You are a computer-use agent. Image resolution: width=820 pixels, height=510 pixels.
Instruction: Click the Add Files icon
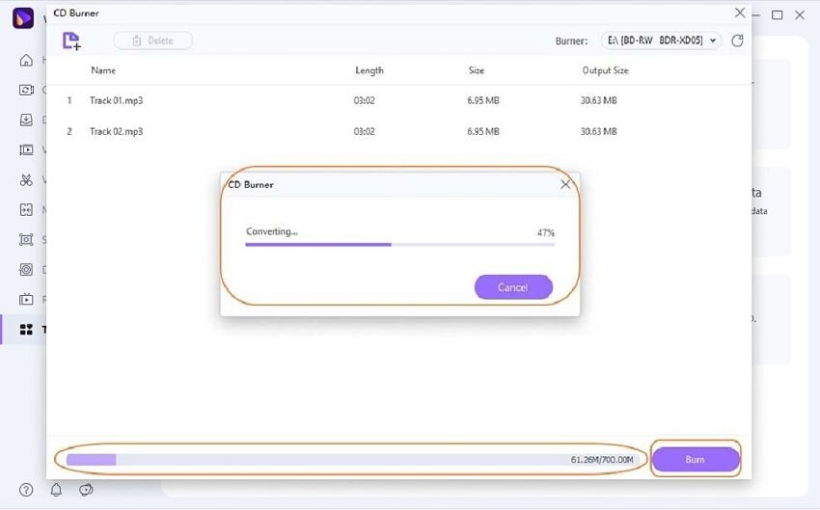pyautogui.click(x=71, y=40)
